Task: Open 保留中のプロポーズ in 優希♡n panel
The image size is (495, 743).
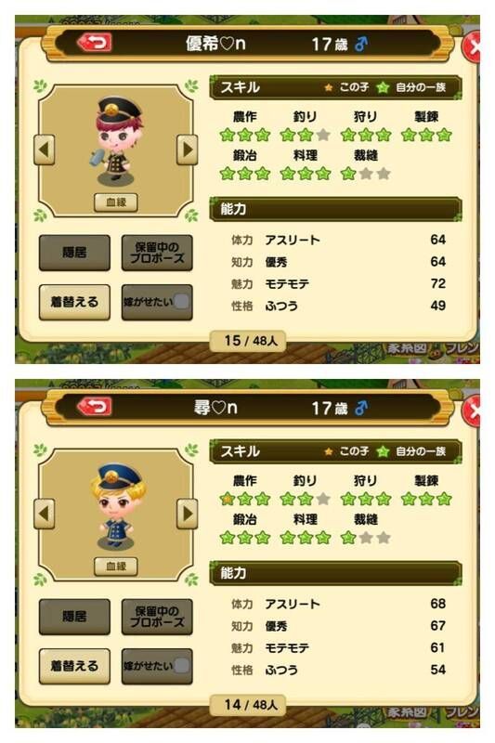Action: 157,253
